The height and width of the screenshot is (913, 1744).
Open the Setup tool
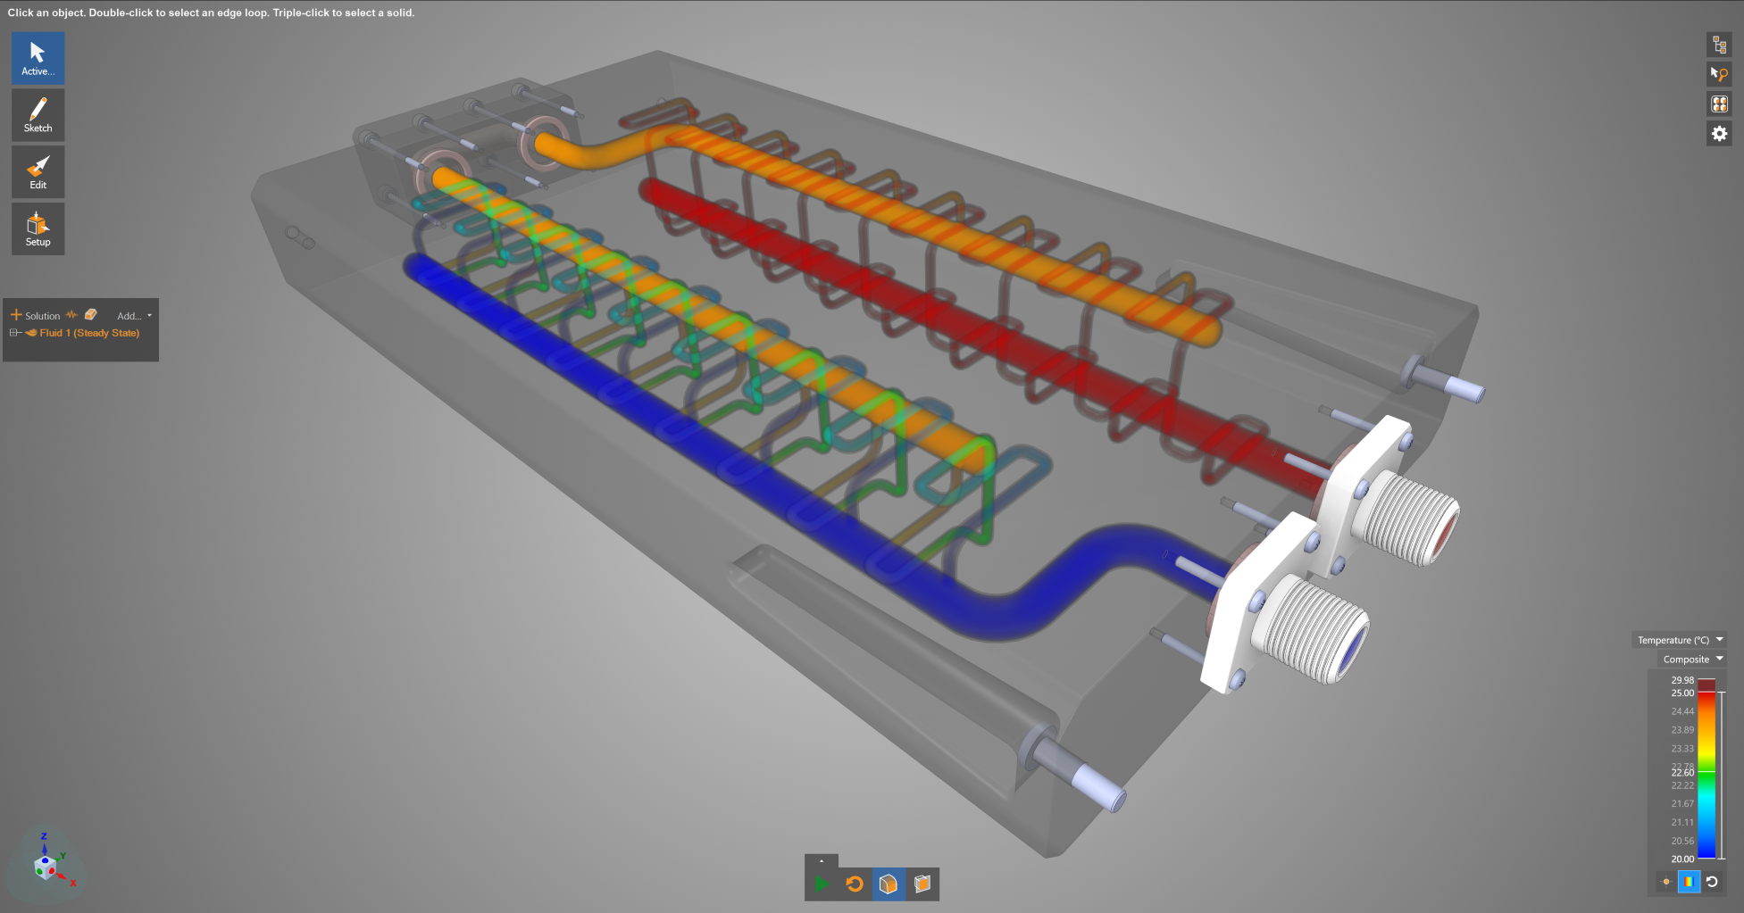[x=38, y=229]
